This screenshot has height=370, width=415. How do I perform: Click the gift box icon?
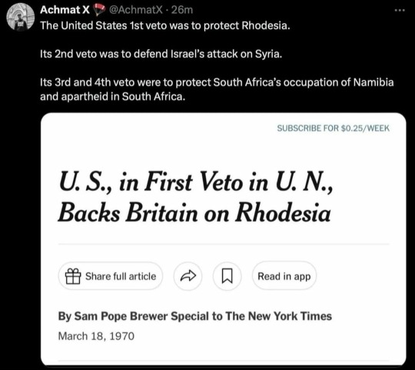click(x=73, y=276)
